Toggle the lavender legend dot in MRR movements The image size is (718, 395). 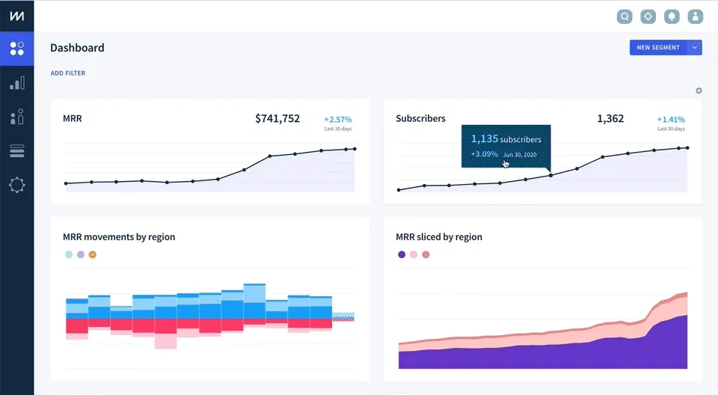coord(81,255)
